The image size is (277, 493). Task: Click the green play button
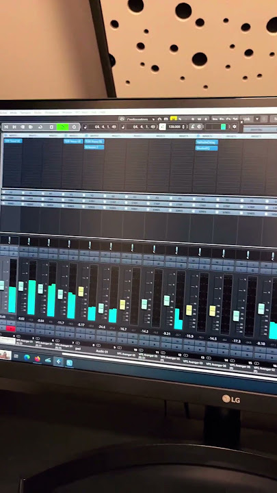tap(63, 127)
